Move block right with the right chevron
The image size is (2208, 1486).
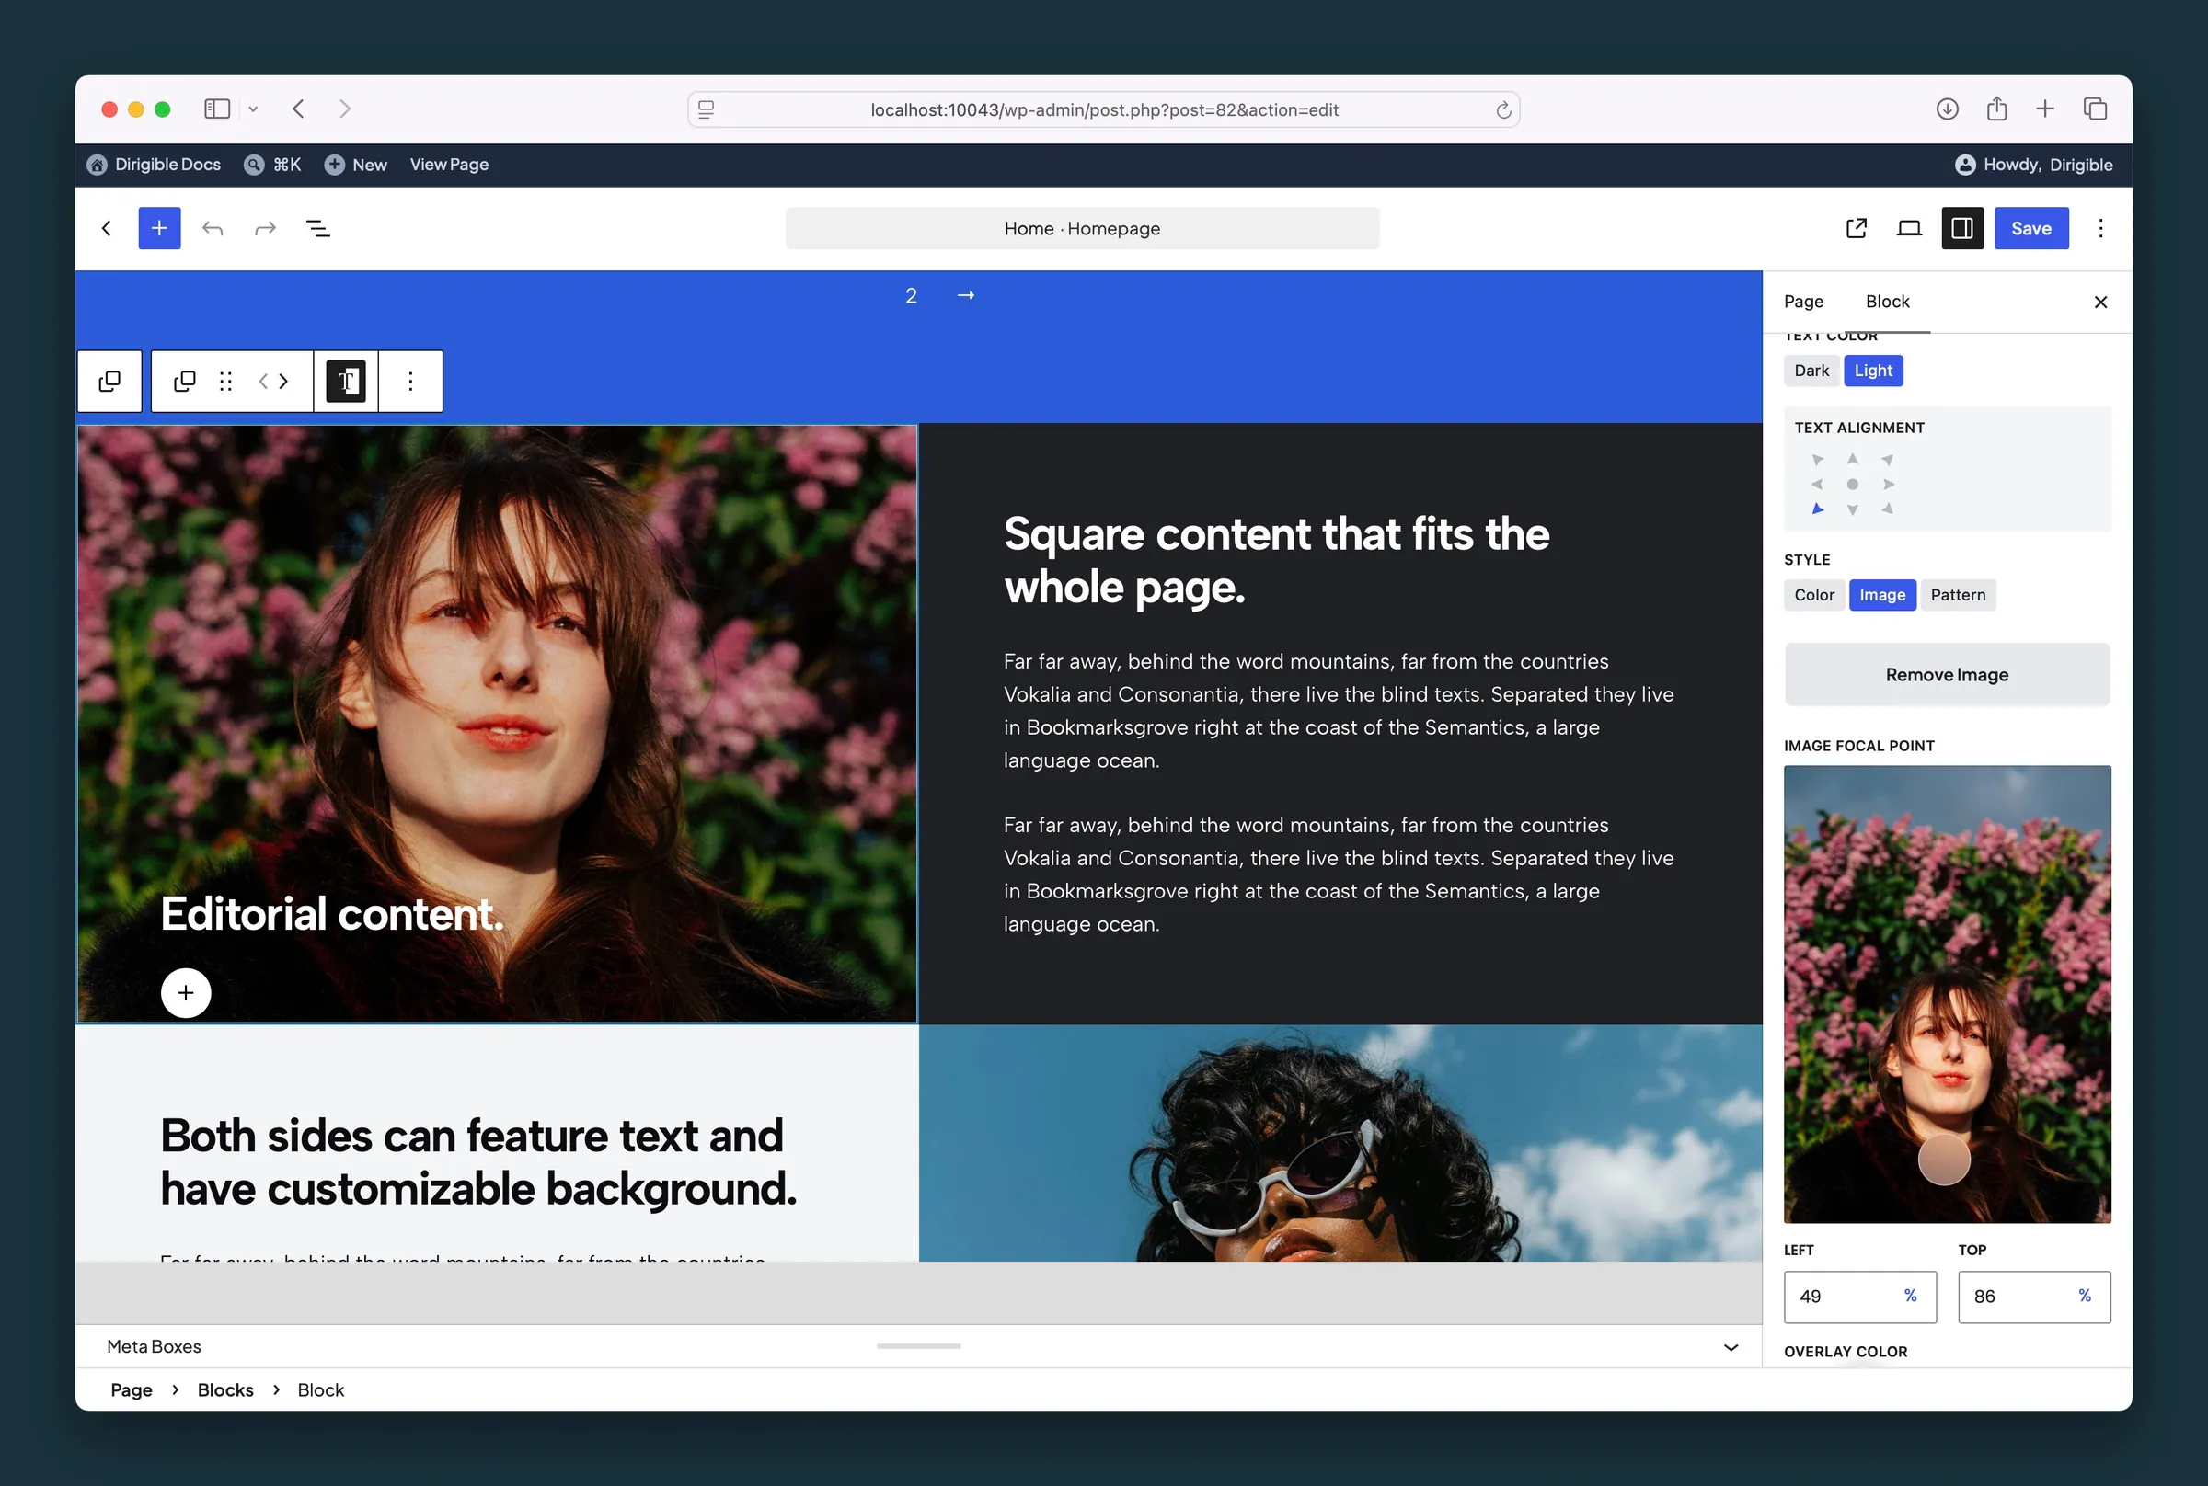(283, 381)
